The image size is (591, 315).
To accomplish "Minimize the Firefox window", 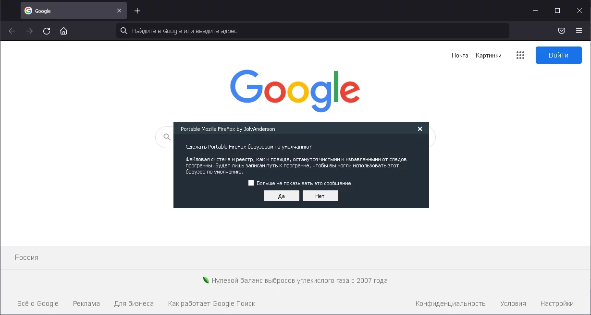I will coord(535,11).
